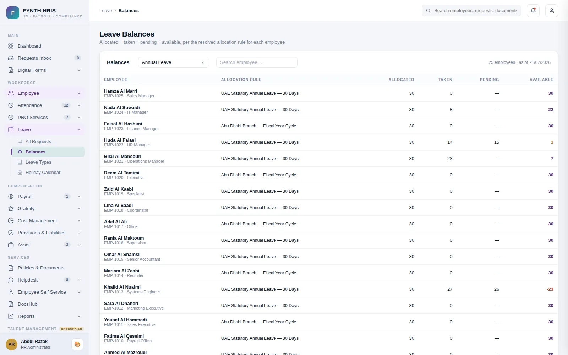Screen dimensions: 568x355
Task: Click the Leave breadcrumb link
Action: [105, 11]
